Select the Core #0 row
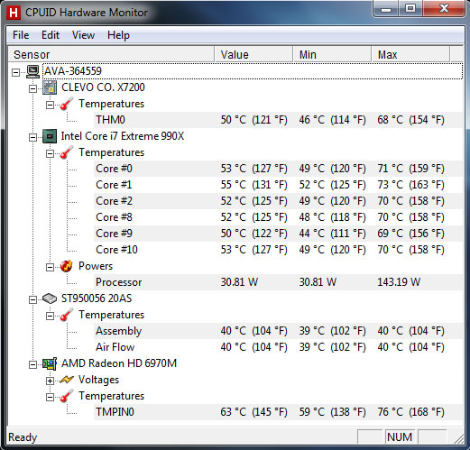 278,169
